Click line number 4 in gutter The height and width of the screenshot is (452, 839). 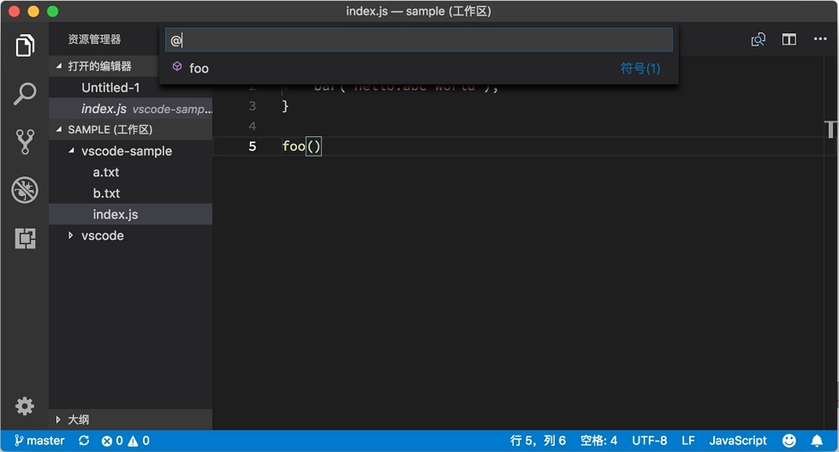point(252,126)
